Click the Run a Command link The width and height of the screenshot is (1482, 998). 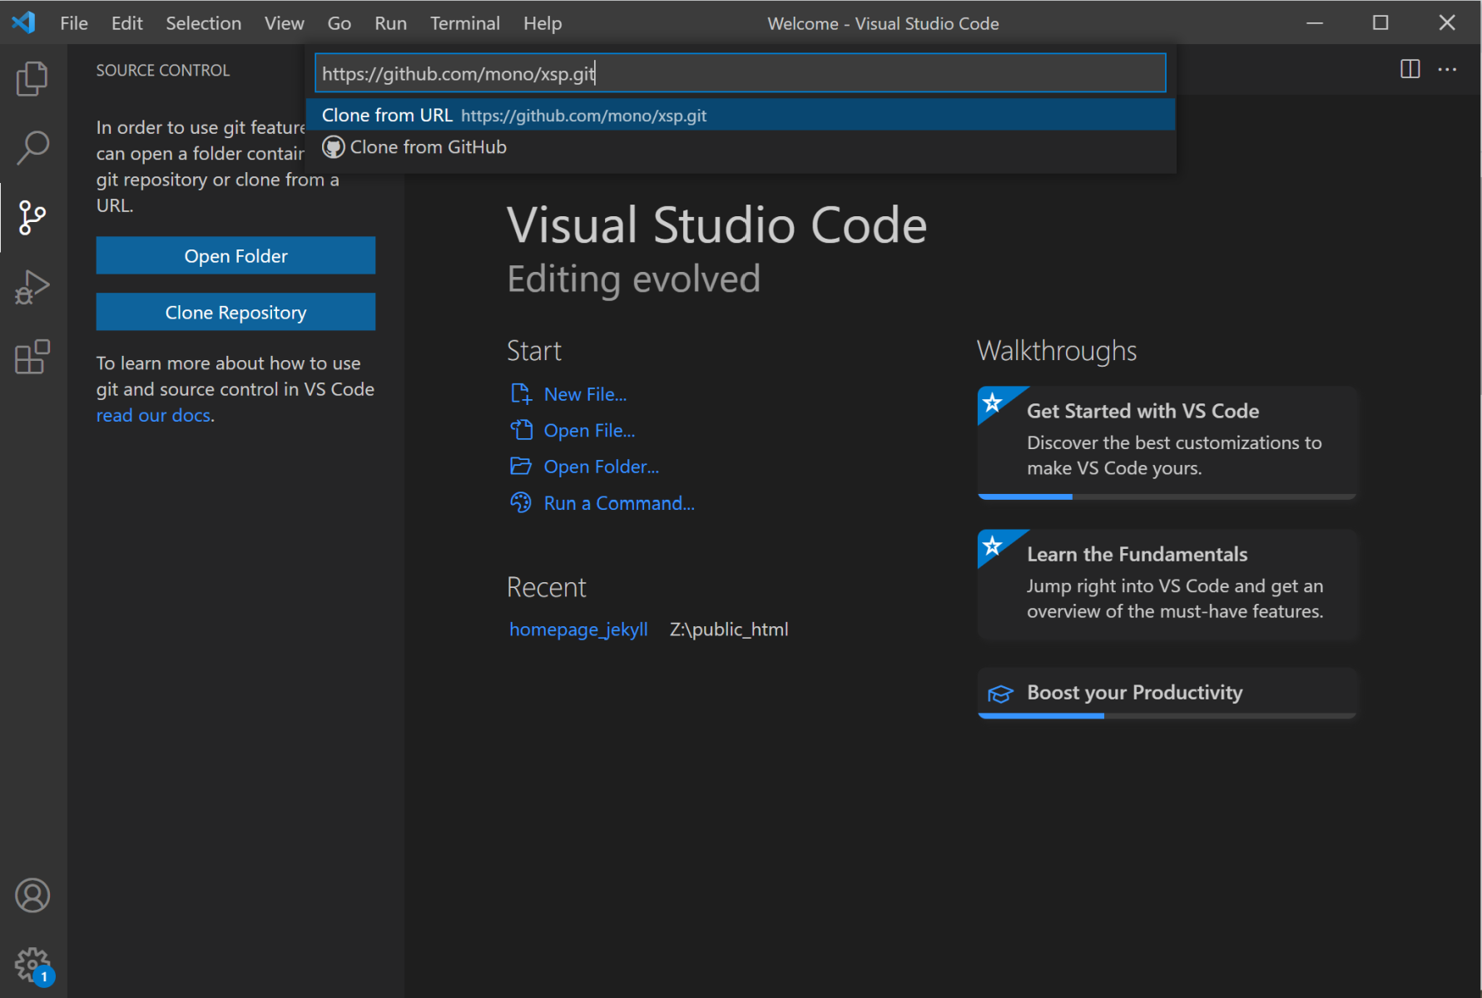click(x=618, y=503)
